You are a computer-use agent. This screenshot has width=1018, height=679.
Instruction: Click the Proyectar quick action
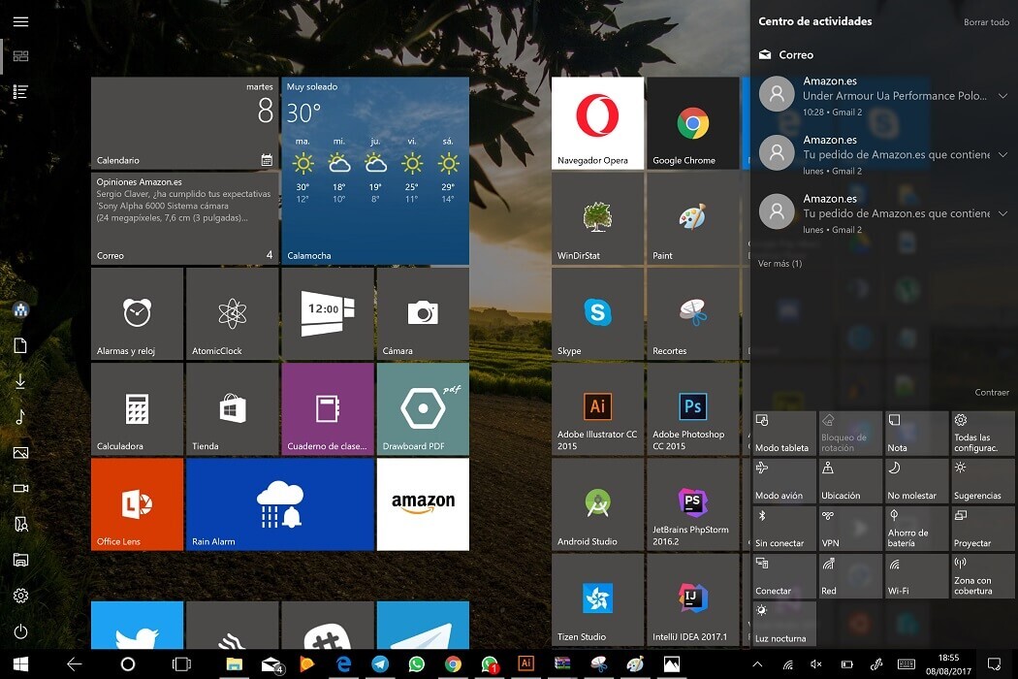click(x=983, y=529)
